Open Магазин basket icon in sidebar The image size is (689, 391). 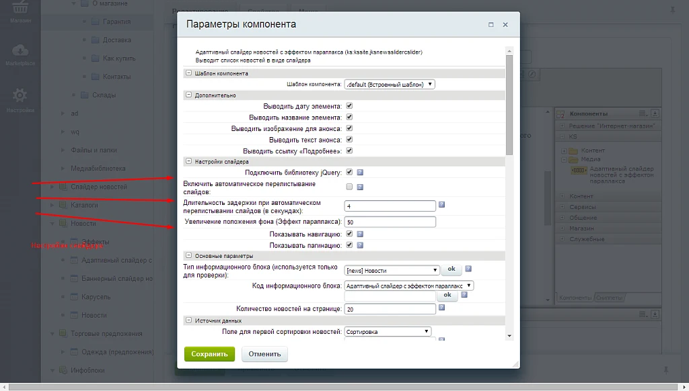tap(20, 11)
